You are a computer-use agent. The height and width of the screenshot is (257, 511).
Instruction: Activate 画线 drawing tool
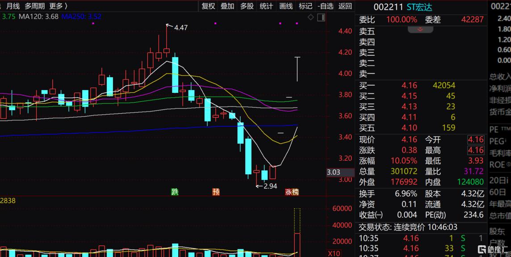(x=286, y=6)
